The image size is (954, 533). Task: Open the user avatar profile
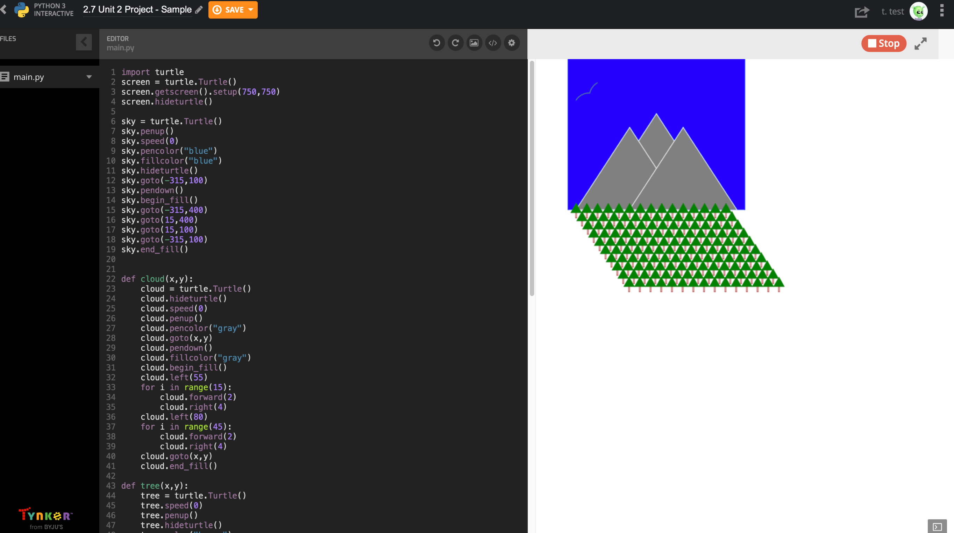click(918, 12)
